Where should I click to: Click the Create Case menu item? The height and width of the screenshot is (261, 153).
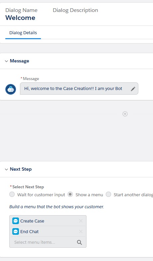pos(48,221)
